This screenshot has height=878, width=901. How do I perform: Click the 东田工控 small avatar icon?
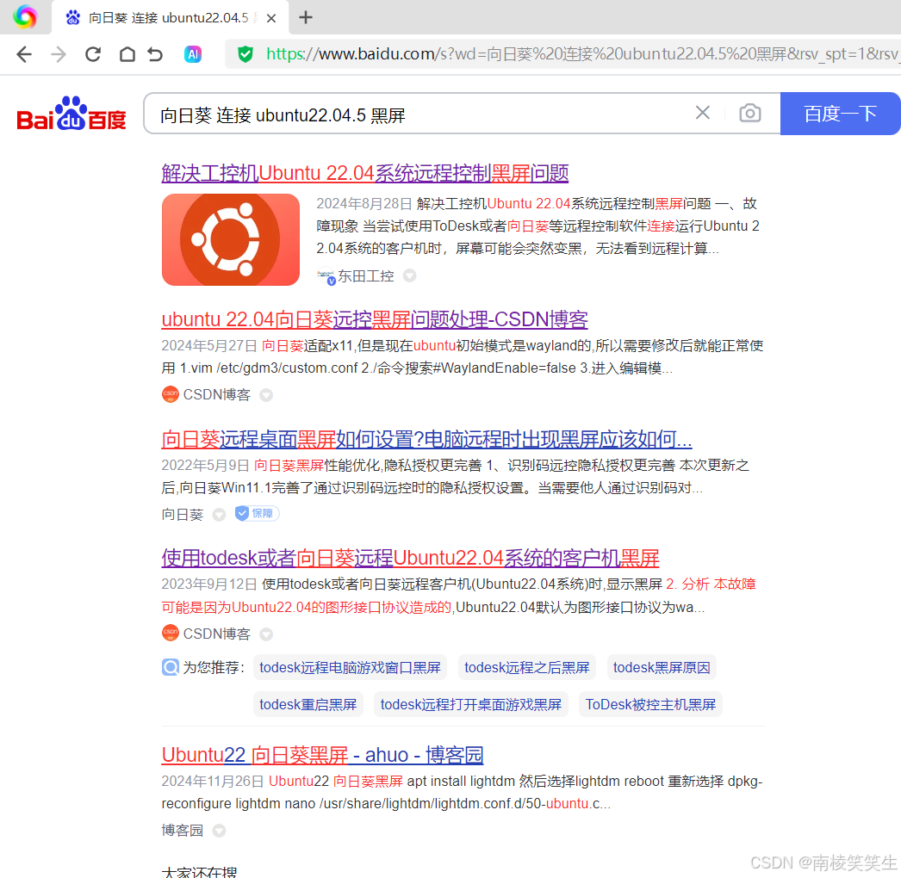coord(326,276)
